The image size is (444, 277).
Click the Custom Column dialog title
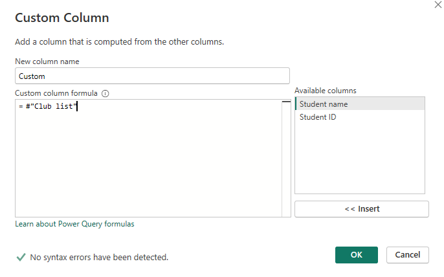[x=62, y=17]
